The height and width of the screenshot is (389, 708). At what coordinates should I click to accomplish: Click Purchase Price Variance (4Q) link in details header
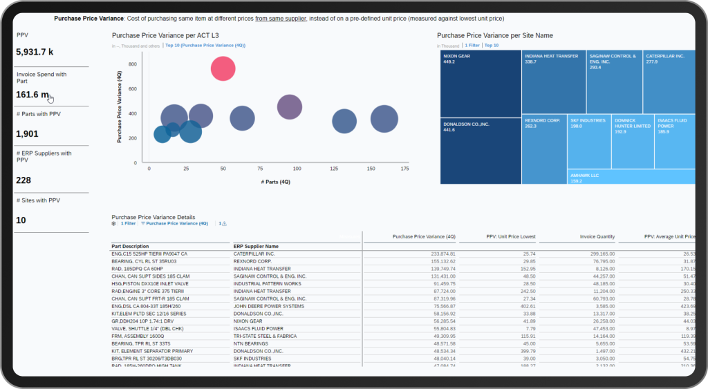(x=177, y=223)
